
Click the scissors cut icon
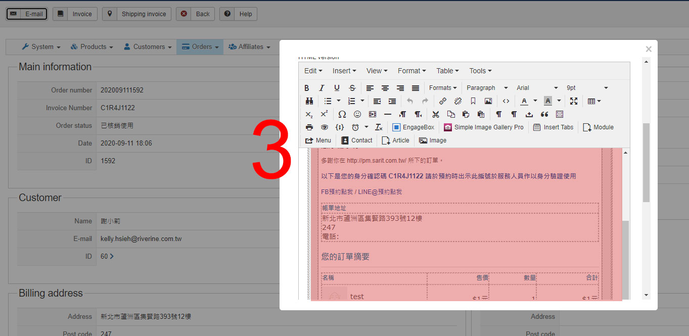[436, 114]
